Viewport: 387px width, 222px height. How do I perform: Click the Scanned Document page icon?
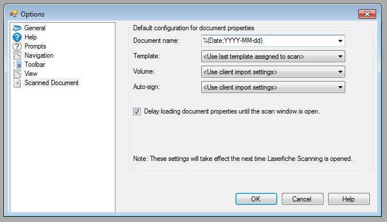17,83
